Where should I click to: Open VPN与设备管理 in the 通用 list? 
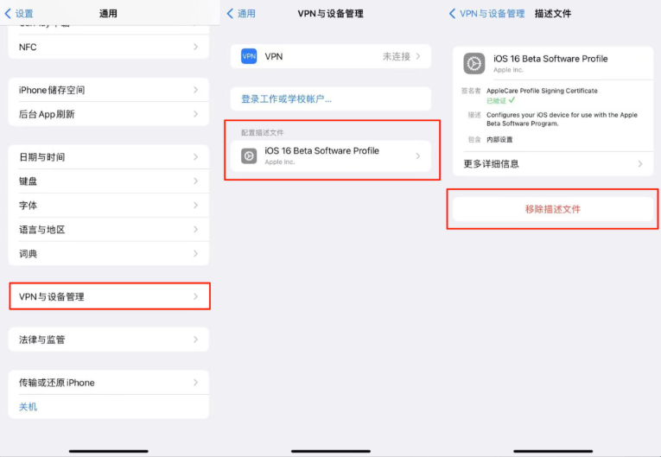pyautogui.click(x=110, y=296)
